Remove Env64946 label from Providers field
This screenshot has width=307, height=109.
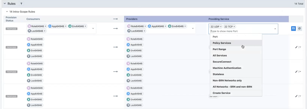[x=185, y=26]
